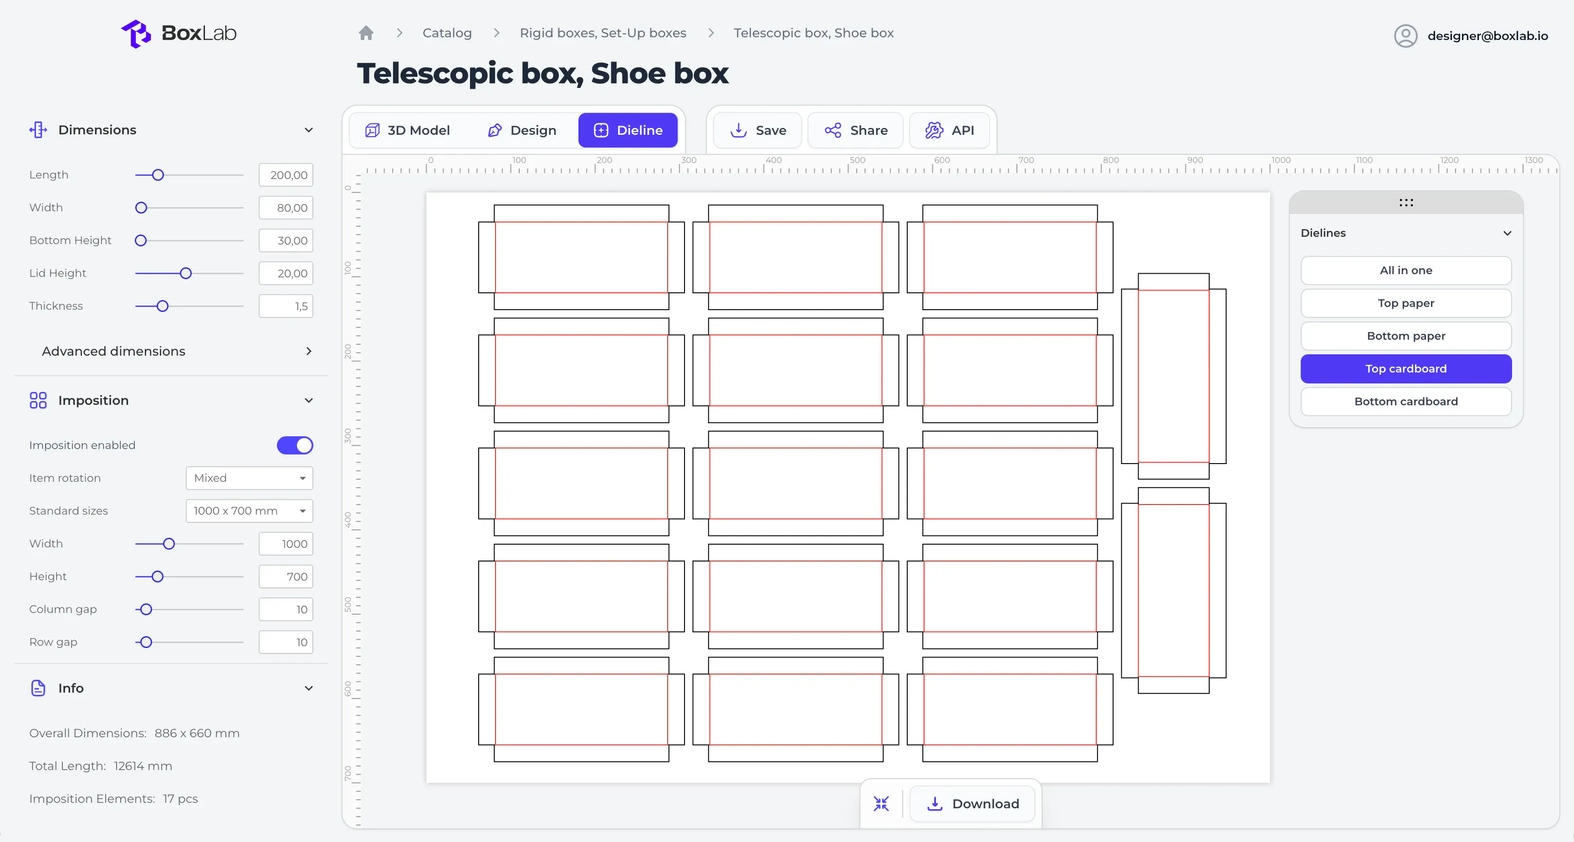Viewport: 1574px width, 842px height.
Task: Click designer@boxlab.io account email
Action: tap(1487, 36)
